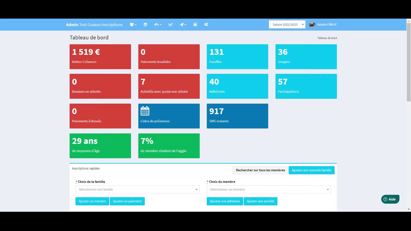Image resolution: width=411 pixels, height=231 pixels.
Task: Expand the Sélectionner une famille dropdown
Action: coord(137,190)
